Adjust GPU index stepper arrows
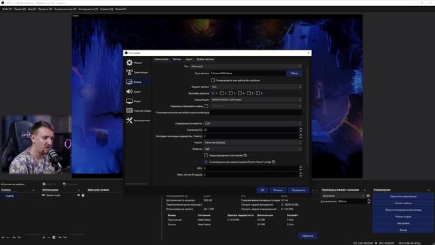 300,168
